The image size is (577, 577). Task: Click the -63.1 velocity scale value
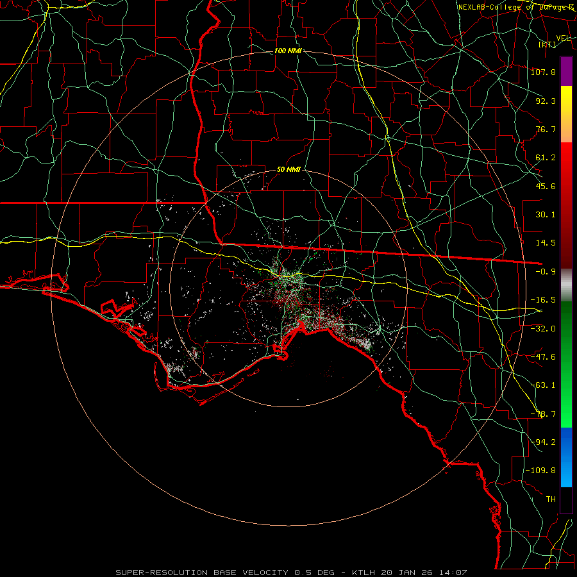pyautogui.click(x=543, y=385)
